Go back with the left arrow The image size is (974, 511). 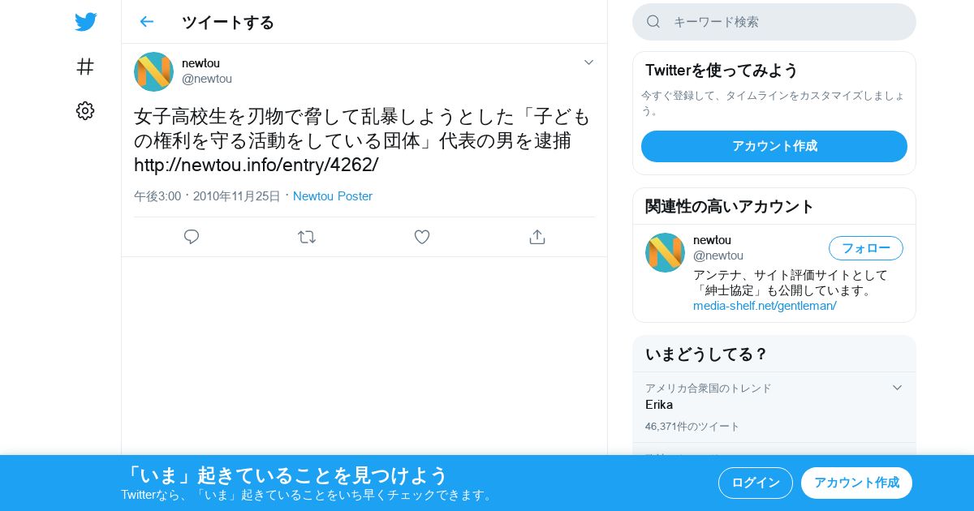pos(147,22)
